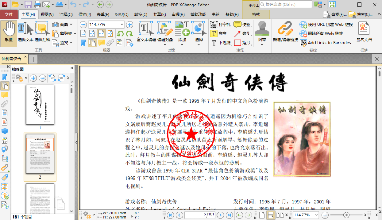This screenshot has width=382, height=220.
Task: Go to next page in status bar
Action: [221, 215]
